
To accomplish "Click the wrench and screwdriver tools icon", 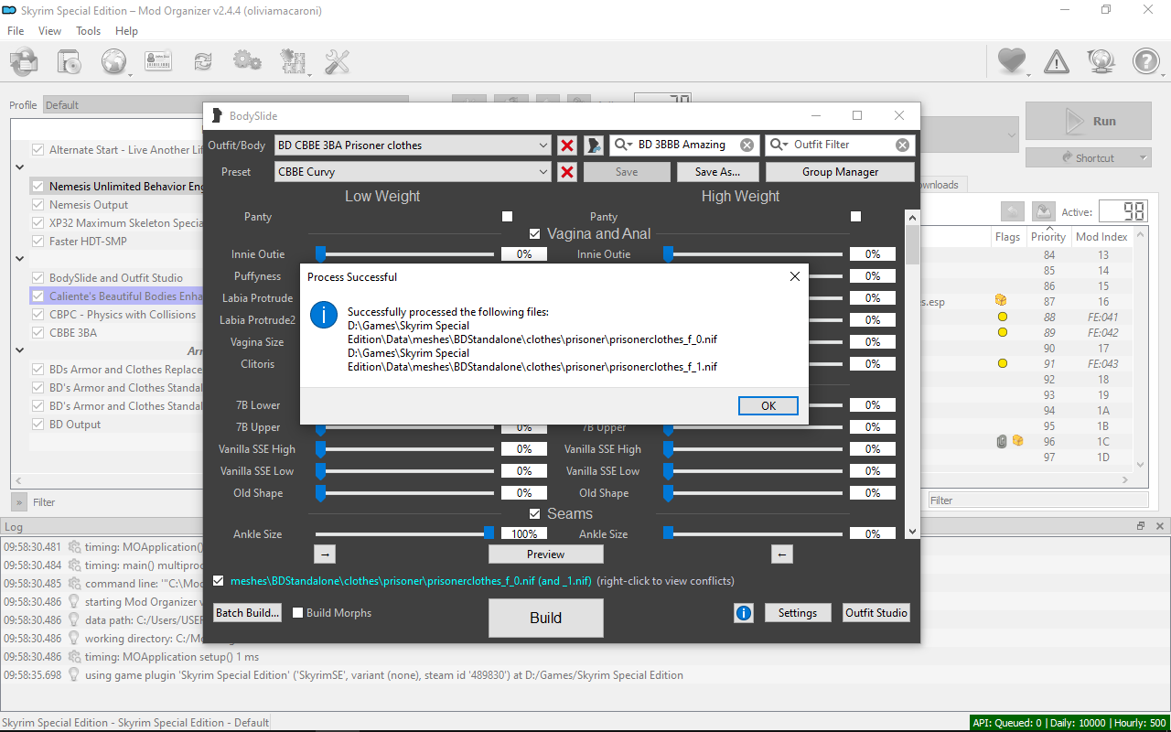I will pos(338,61).
